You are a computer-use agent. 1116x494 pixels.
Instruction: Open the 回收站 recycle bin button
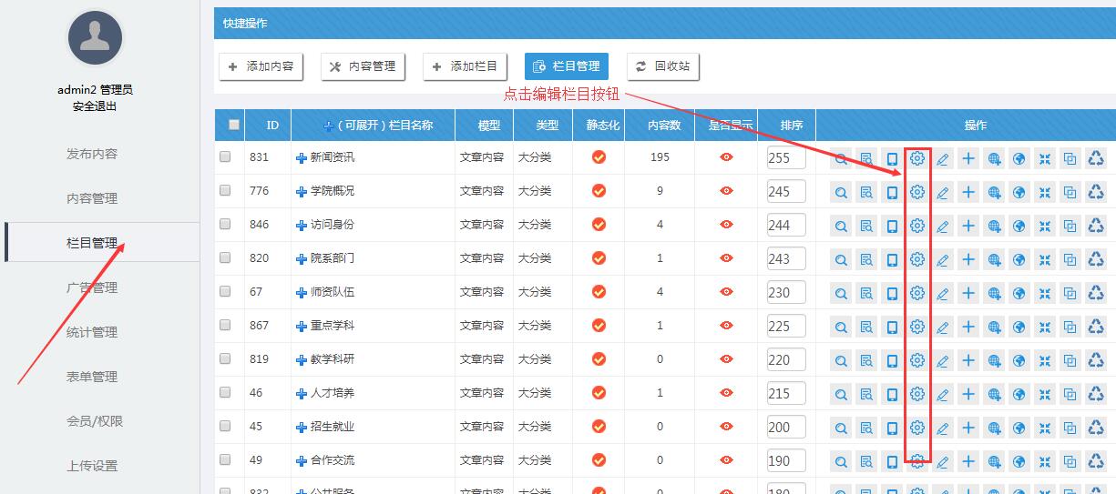(x=662, y=66)
